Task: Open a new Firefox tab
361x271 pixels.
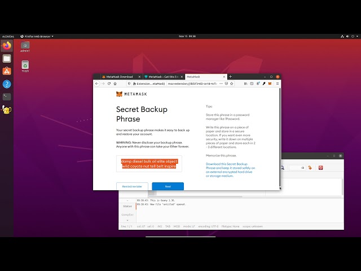Action: (231, 77)
